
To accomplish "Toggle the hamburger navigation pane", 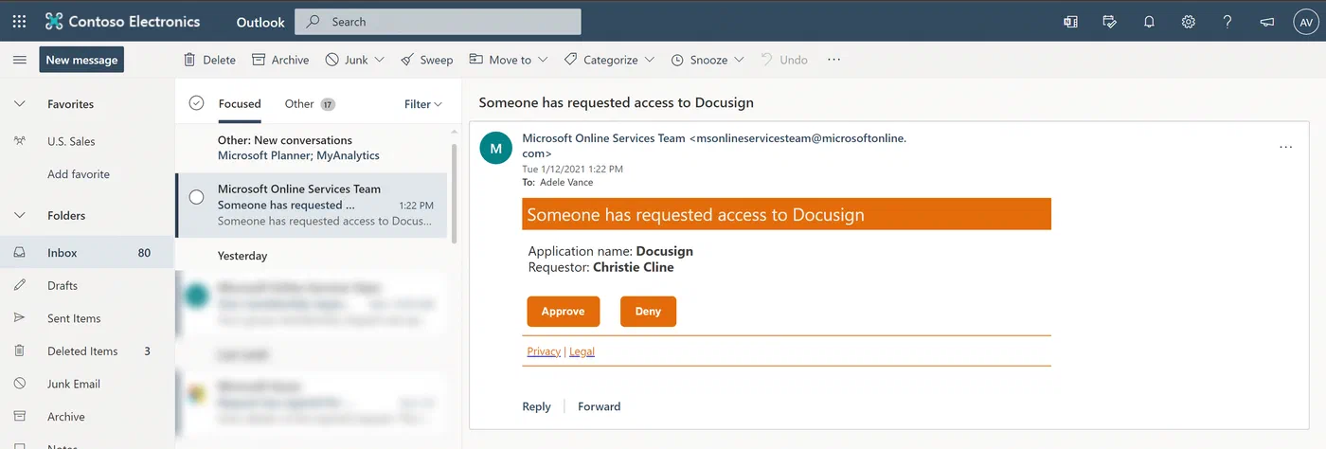I will point(19,60).
